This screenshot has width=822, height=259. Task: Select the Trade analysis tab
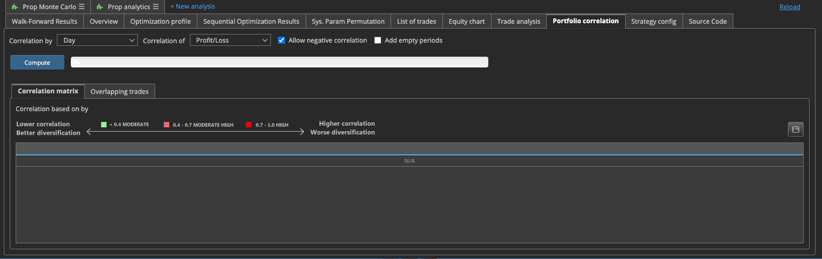(519, 22)
